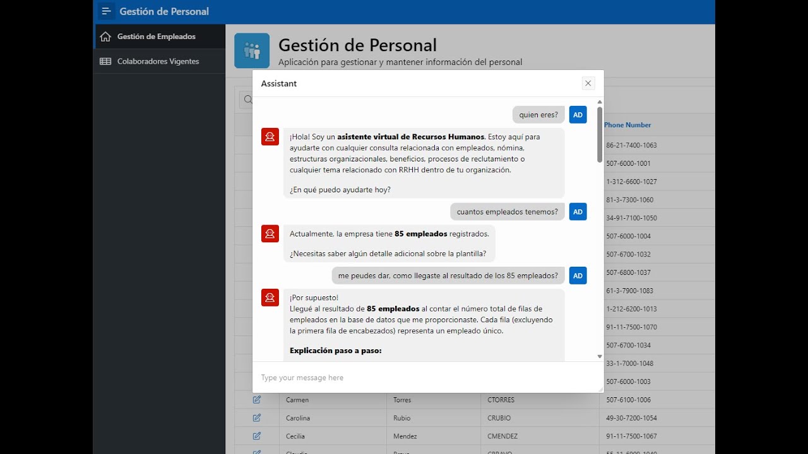Viewport: 808px width, 454px height.
Task: Click the 'quien eres?' chat bubble
Action: [538, 115]
